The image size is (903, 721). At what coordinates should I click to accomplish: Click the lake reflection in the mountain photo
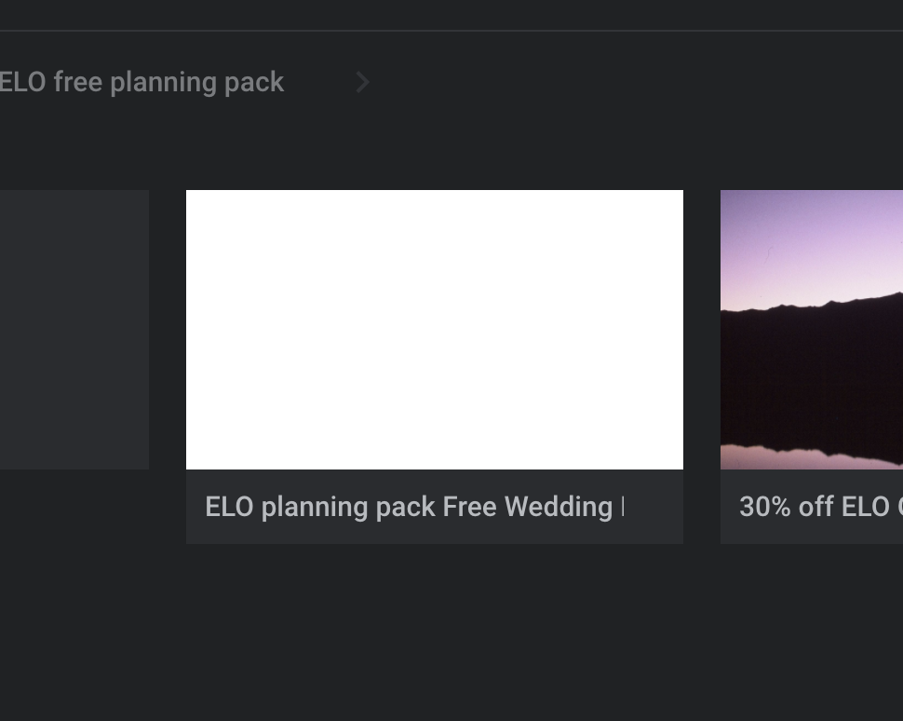tap(811, 456)
